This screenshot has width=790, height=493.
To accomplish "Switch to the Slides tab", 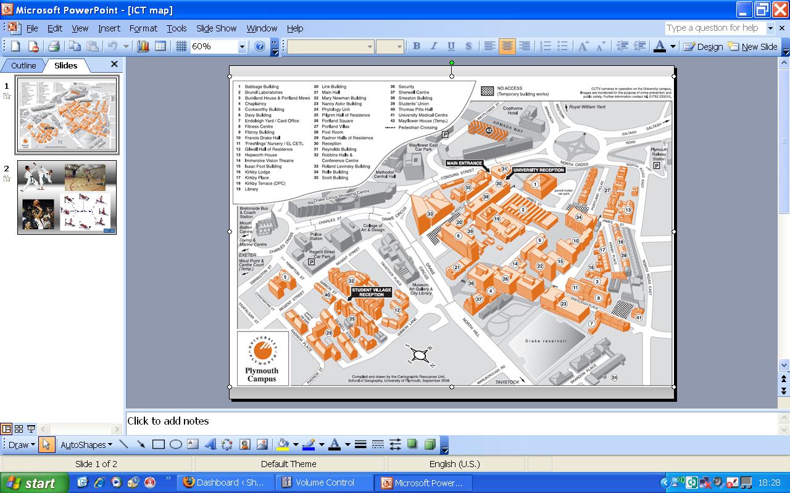I will point(65,65).
